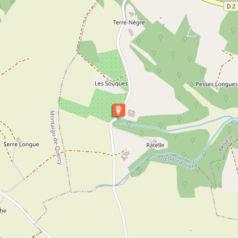The image size is (238, 238).
Task: Select the Terre-Nègre place label
Action: coord(129,23)
